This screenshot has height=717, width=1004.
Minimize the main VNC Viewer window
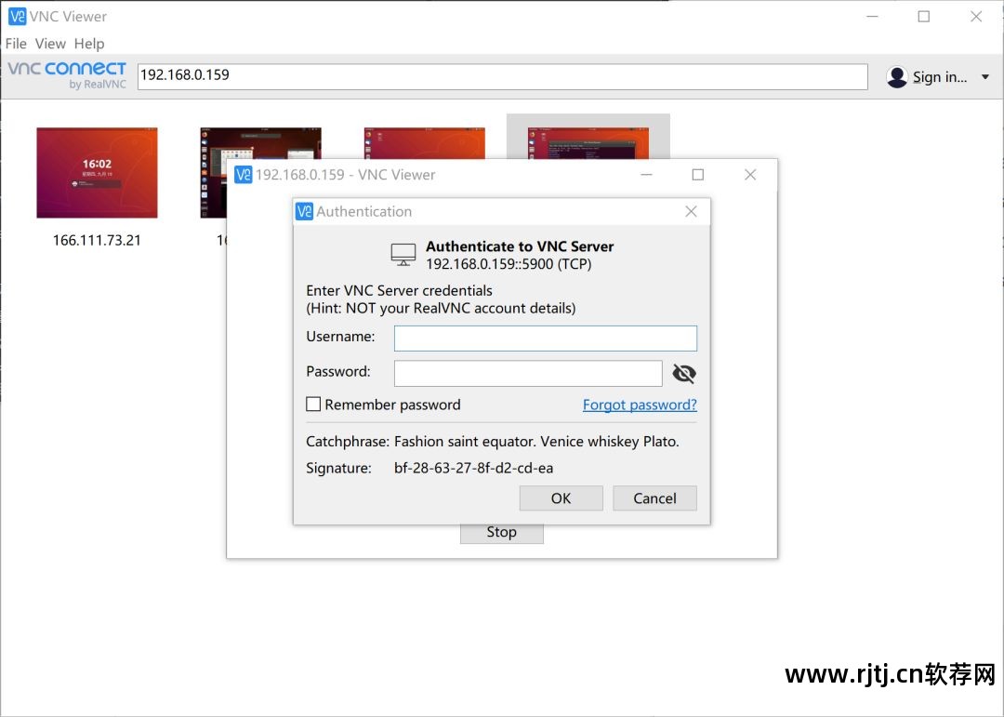872,16
